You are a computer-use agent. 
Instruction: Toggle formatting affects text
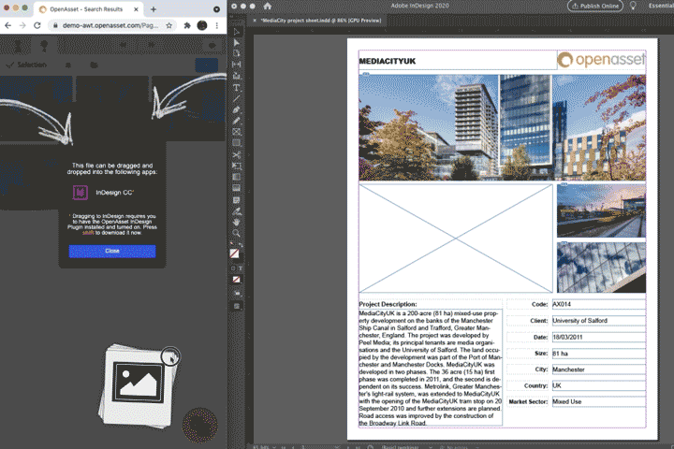[241, 268]
